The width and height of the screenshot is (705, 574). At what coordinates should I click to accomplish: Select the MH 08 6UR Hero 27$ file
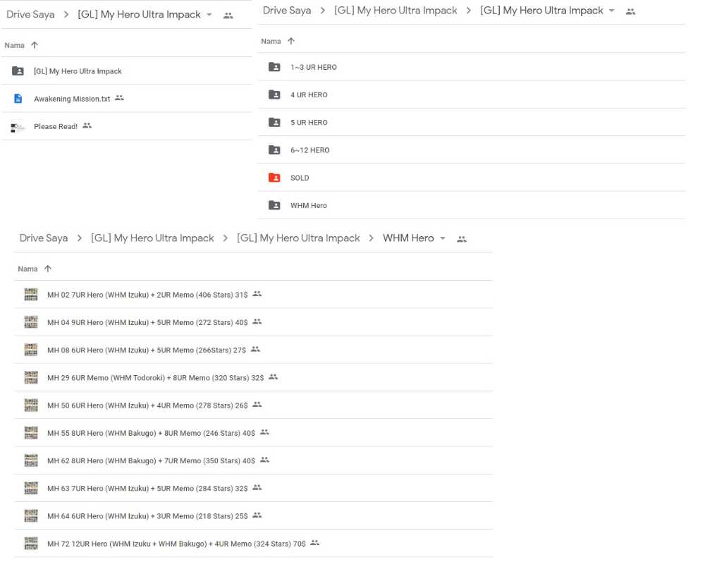[x=147, y=350]
